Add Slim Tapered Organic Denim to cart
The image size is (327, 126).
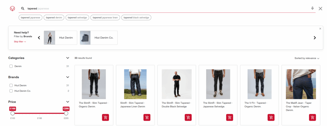(x=105, y=117)
